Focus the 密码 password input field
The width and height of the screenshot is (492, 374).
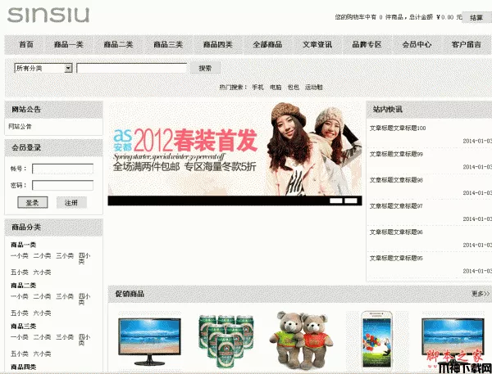point(62,185)
